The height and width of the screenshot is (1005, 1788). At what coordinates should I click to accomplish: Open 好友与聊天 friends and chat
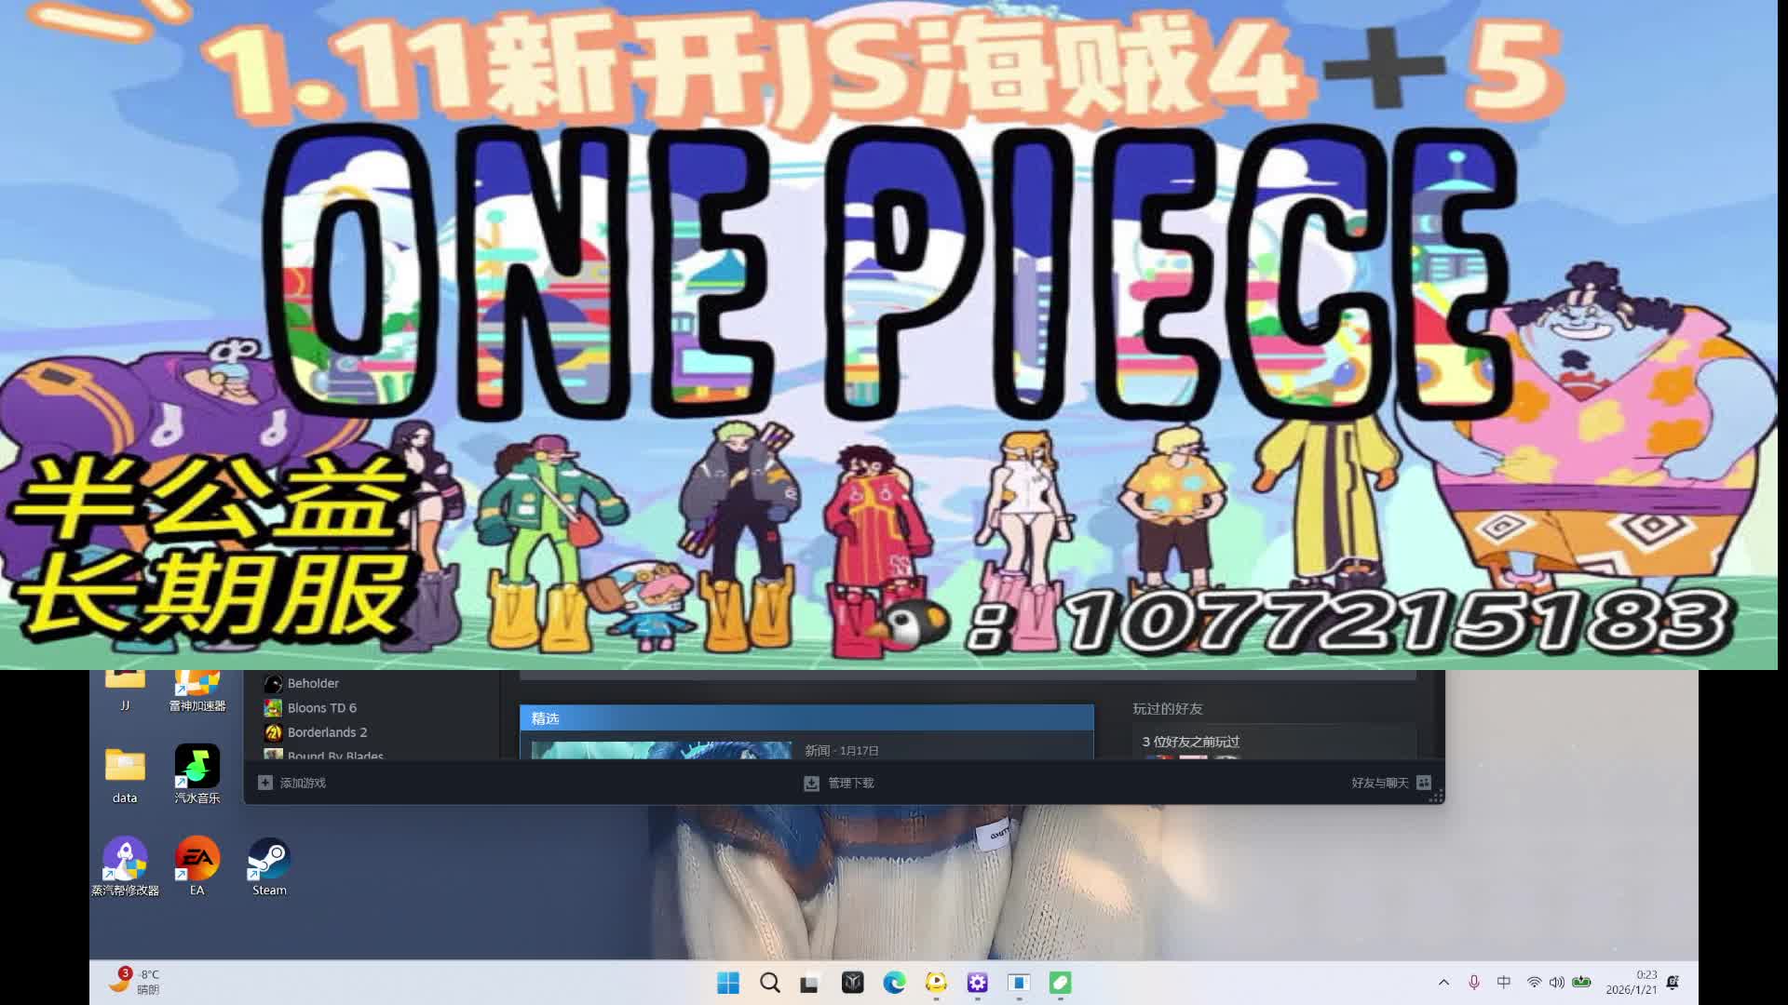click(x=1389, y=783)
